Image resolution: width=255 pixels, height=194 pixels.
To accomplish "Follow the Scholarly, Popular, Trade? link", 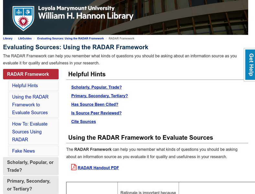I will pos(96,87).
